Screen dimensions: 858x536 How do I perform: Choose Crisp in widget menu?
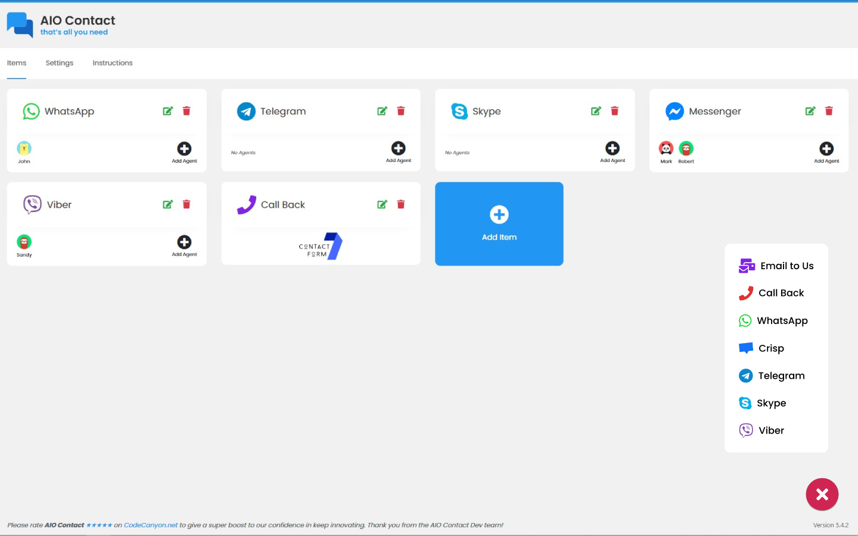pyautogui.click(x=761, y=348)
